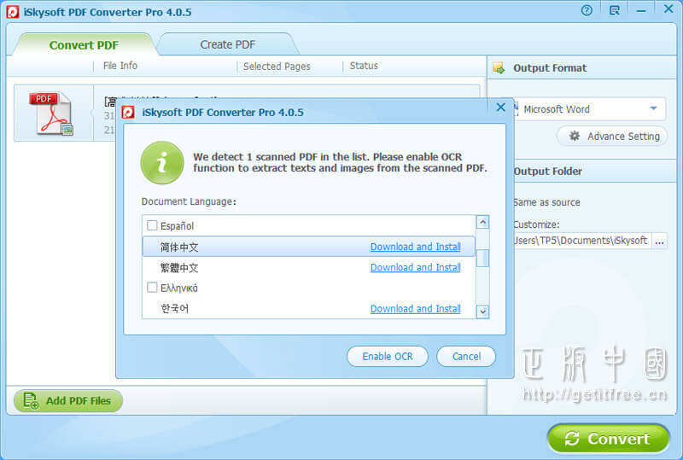Click the File Info column header
This screenshot has height=460, width=683.
coord(120,66)
